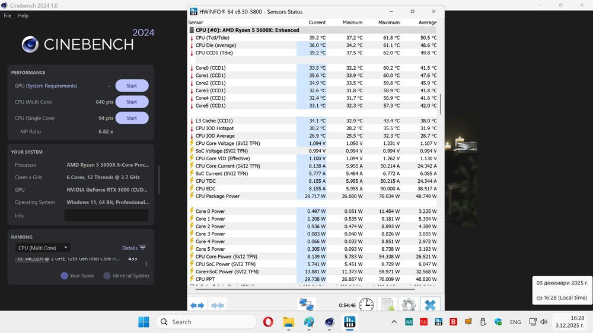The image size is (593, 333).
Task: Open the CPU (Multi Core) ranking dropdown
Action: point(43,248)
